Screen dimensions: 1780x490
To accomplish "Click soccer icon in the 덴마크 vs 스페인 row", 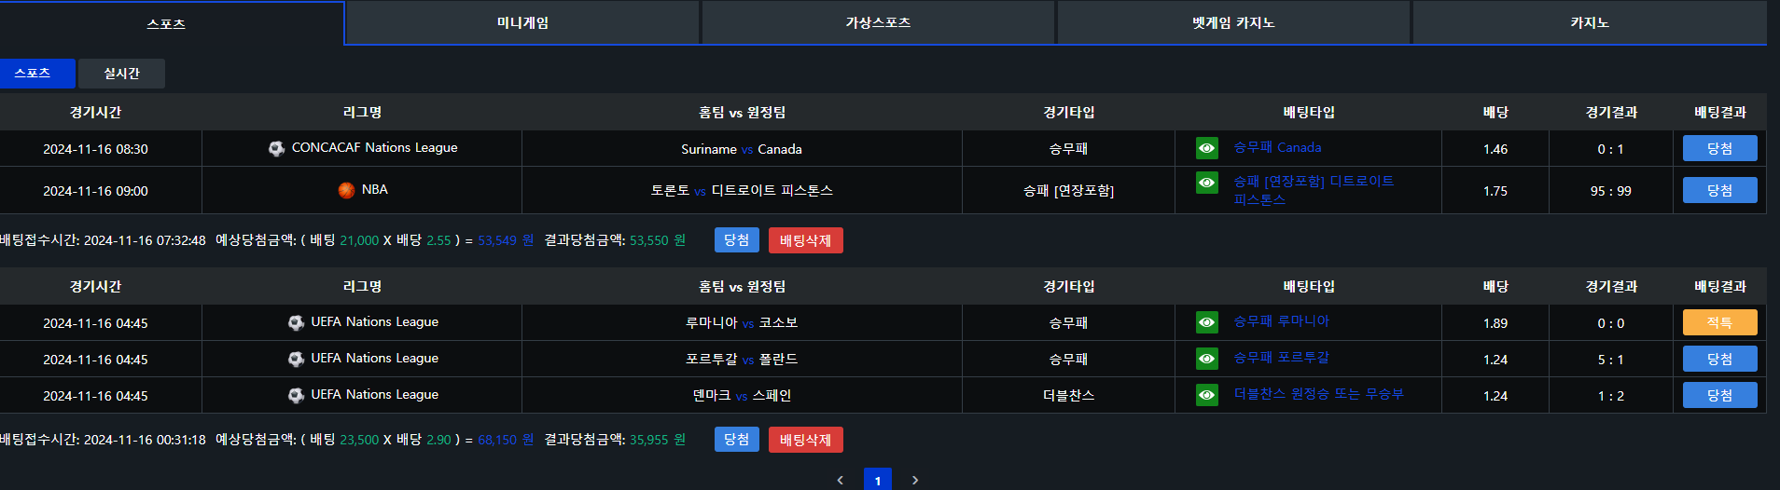I will [296, 395].
